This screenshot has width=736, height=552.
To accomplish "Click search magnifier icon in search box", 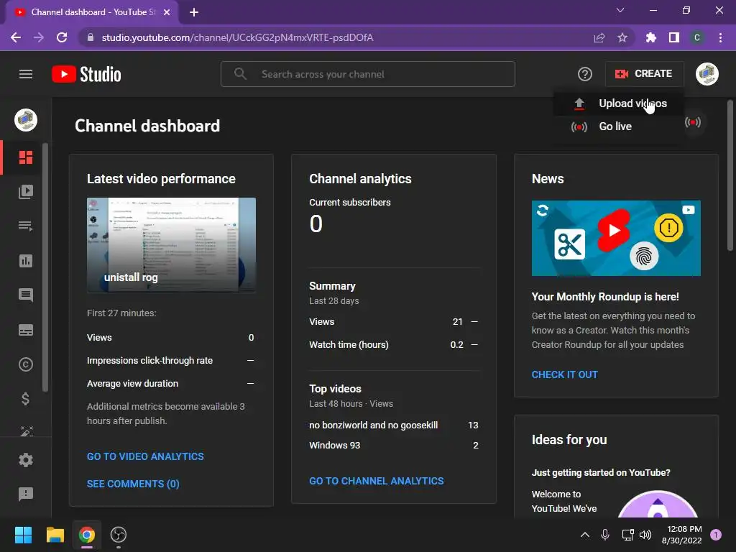I will point(240,74).
